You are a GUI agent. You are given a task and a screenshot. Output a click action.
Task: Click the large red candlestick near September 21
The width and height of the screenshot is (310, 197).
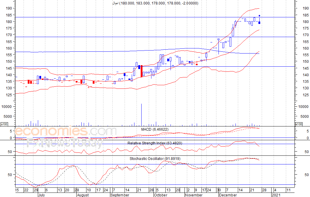tap(142, 71)
